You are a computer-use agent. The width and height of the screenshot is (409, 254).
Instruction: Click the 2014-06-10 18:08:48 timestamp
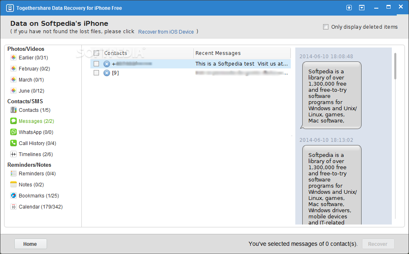[x=326, y=57]
